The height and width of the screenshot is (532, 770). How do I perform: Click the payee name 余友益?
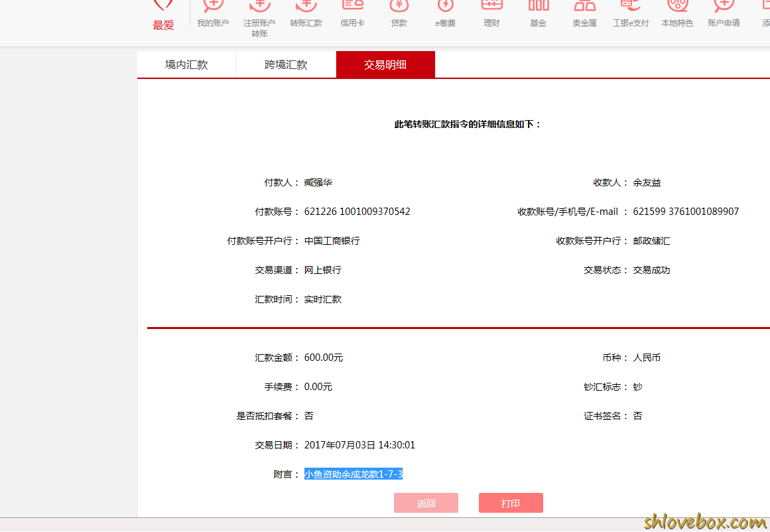click(x=647, y=182)
